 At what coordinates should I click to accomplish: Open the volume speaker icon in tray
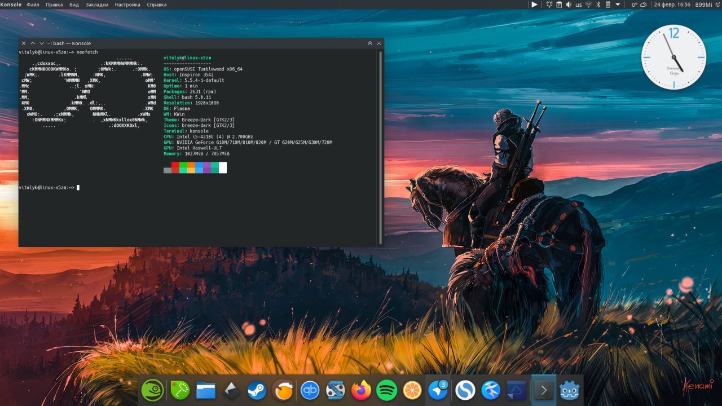click(568, 5)
